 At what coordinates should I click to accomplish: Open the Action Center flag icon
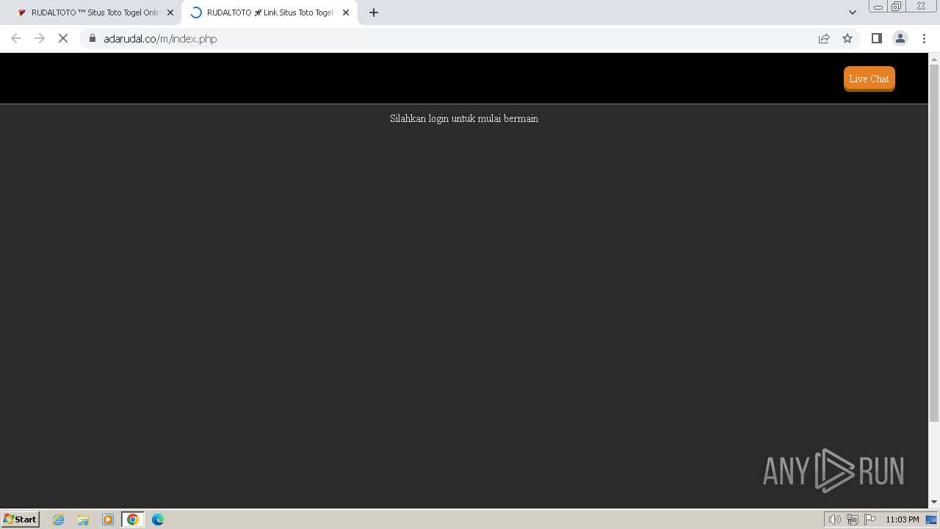870,519
